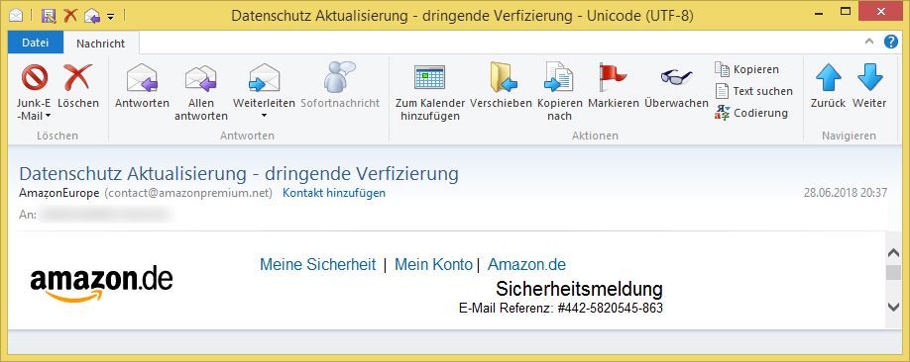Click the save icon in title bar

point(49,15)
